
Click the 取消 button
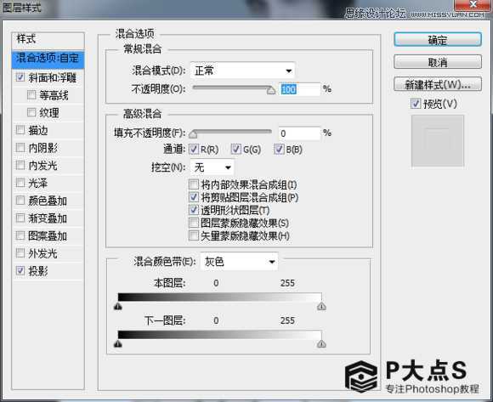click(438, 62)
